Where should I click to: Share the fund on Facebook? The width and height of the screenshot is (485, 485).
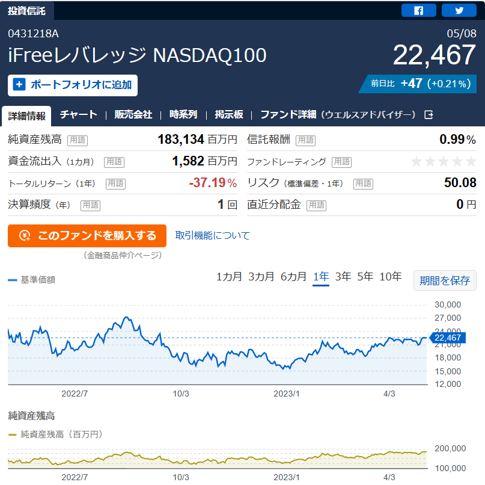click(x=418, y=10)
